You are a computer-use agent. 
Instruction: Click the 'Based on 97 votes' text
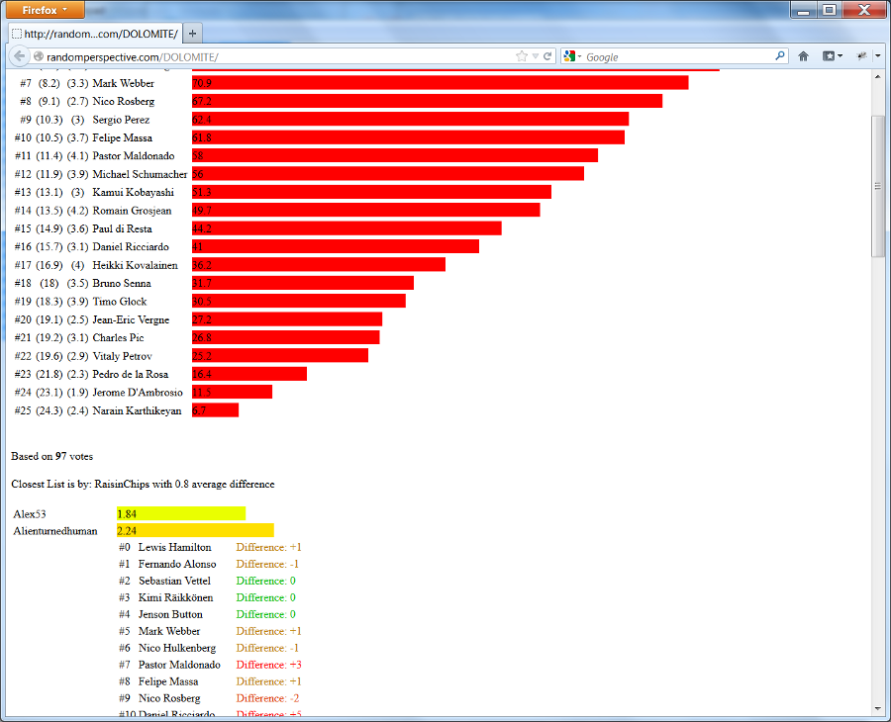[x=51, y=456]
